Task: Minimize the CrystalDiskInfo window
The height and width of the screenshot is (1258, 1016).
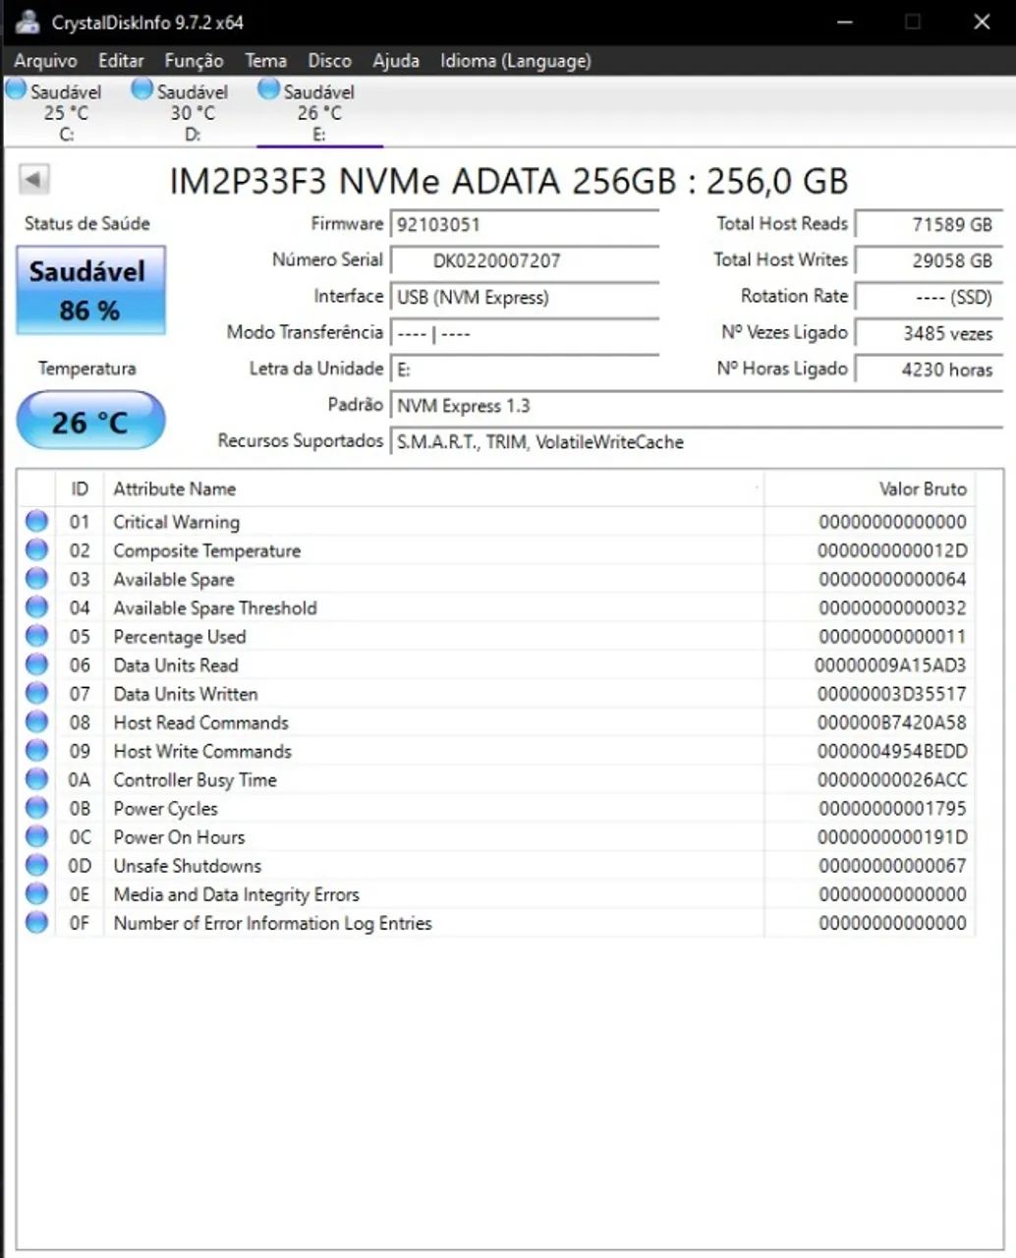Action: coord(844,22)
